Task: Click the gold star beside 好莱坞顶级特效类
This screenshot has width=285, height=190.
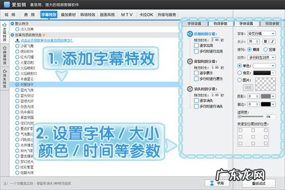Action: tap(44, 35)
